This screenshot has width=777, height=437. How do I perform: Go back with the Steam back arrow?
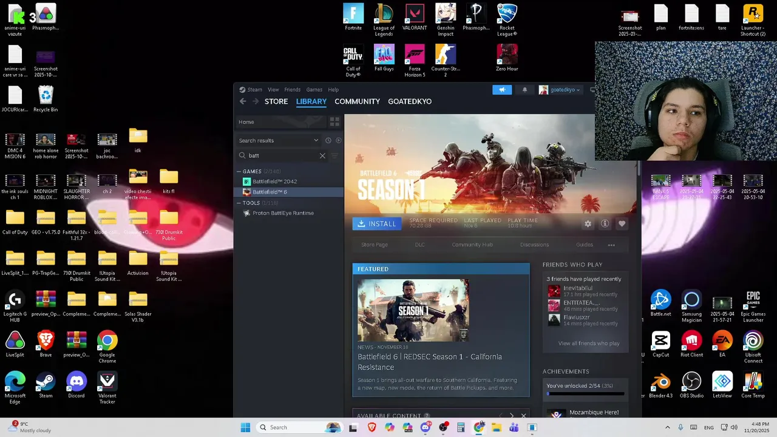click(243, 101)
